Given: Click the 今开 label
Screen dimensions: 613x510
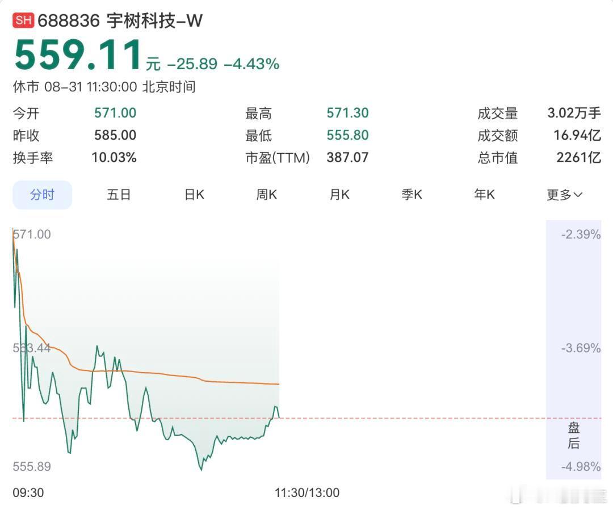Looking at the screenshot, I should pyautogui.click(x=26, y=113).
